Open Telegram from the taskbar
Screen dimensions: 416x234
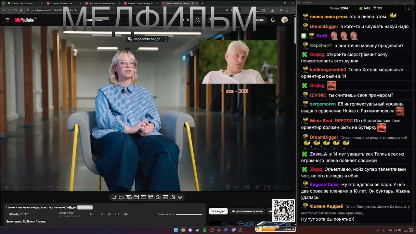pyautogui.click(x=233, y=230)
